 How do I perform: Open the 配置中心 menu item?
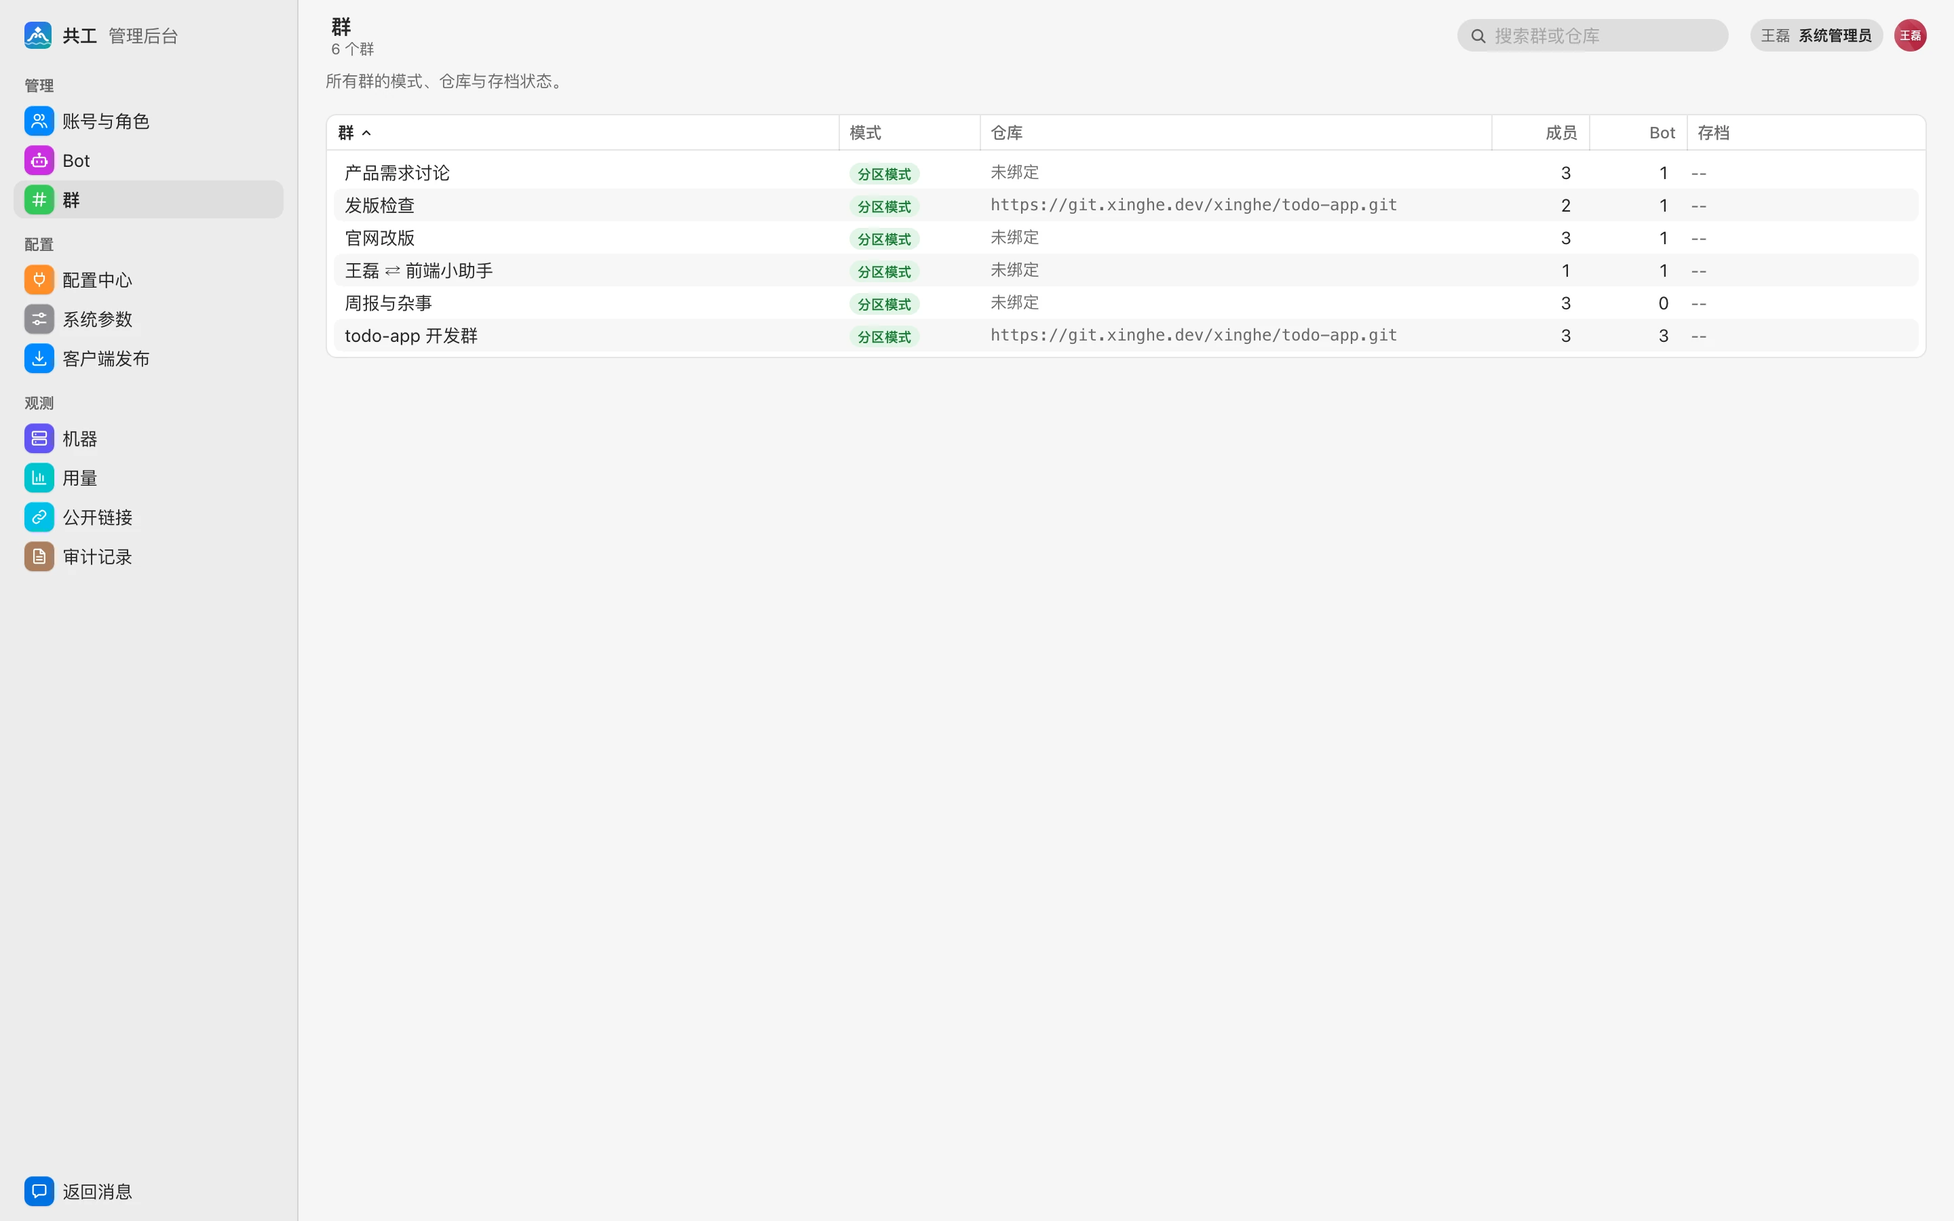point(149,279)
